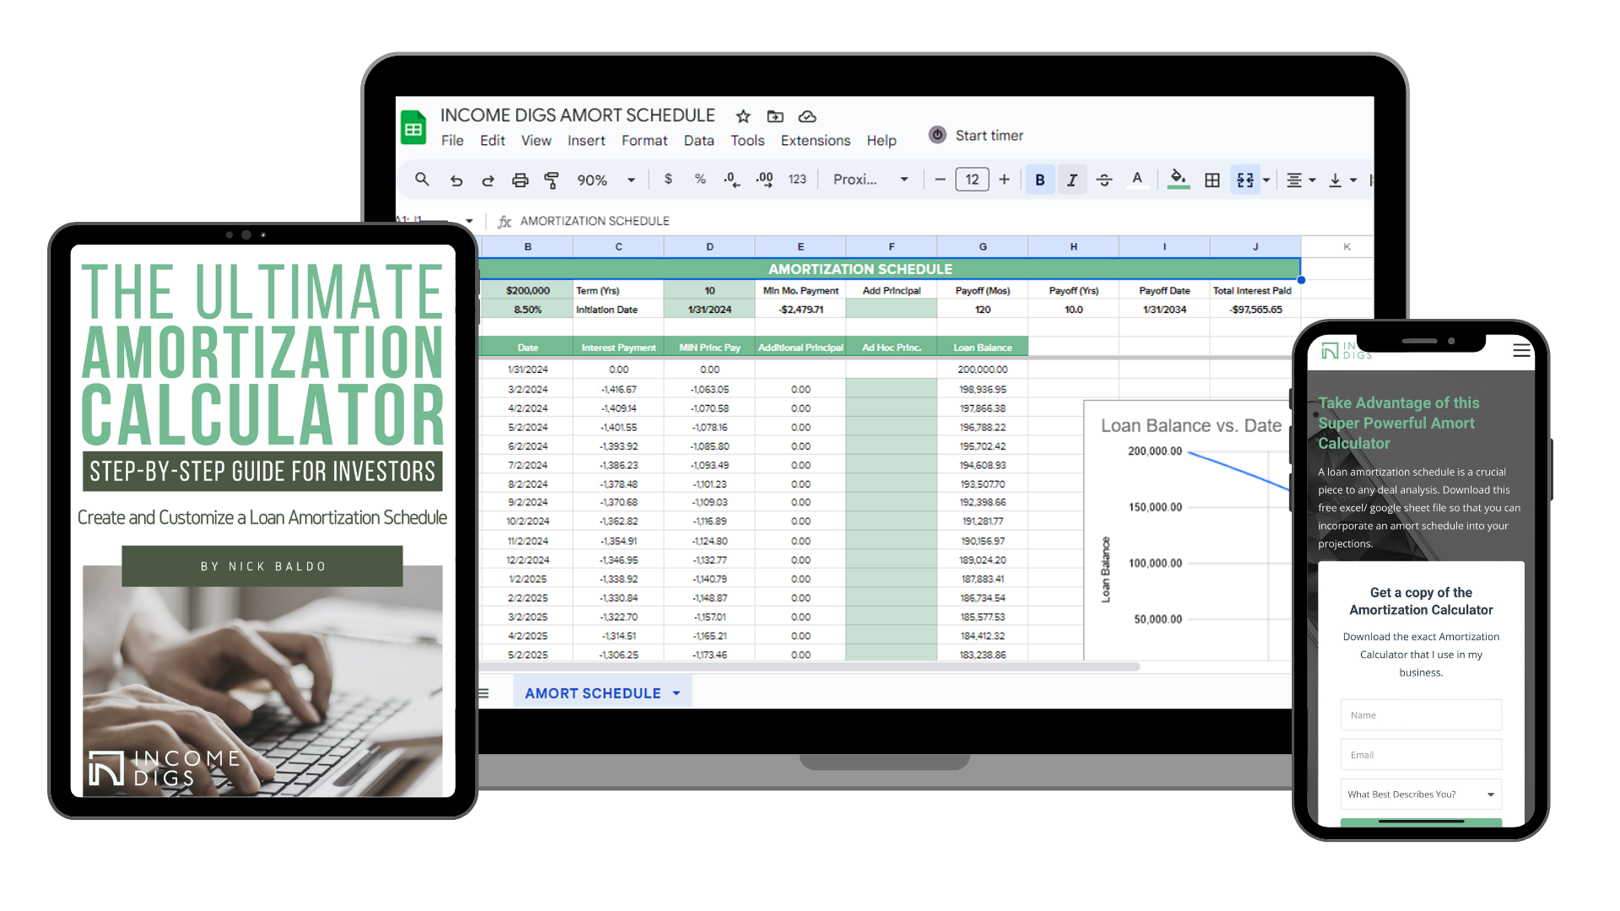Toggle bold formatting

tap(1039, 180)
